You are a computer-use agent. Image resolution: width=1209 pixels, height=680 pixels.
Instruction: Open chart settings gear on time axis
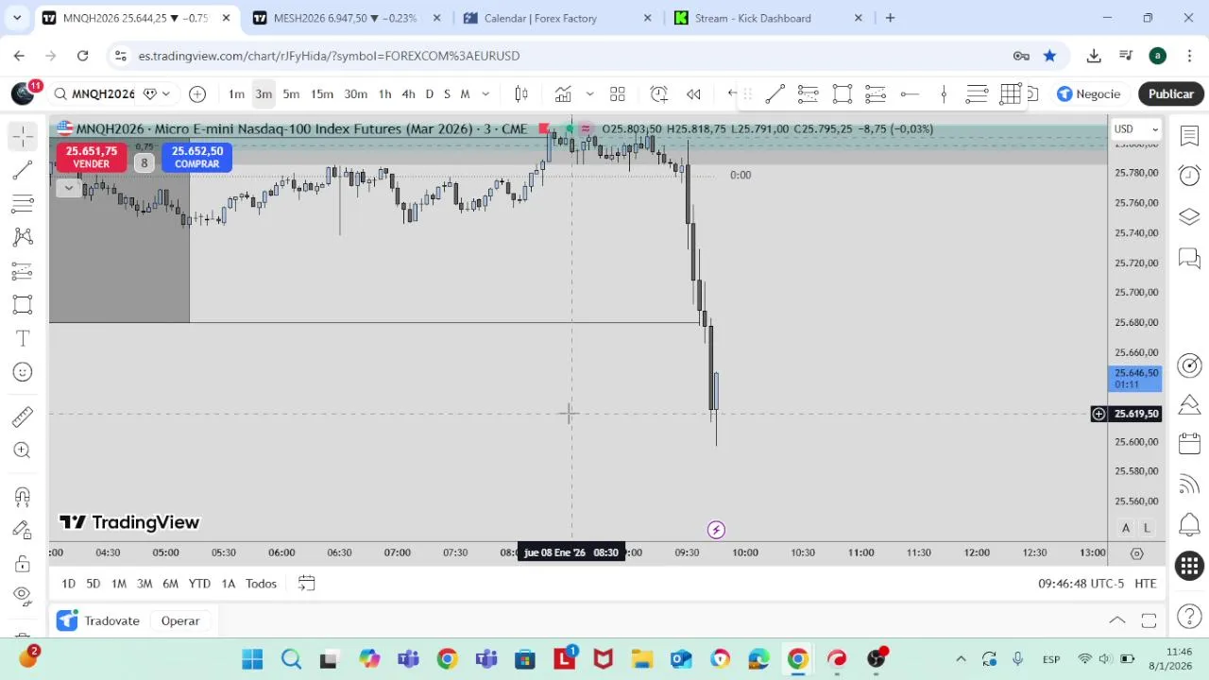click(1136, 552)
